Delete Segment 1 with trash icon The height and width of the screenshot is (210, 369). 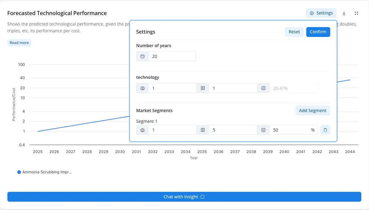pos(325,130)
